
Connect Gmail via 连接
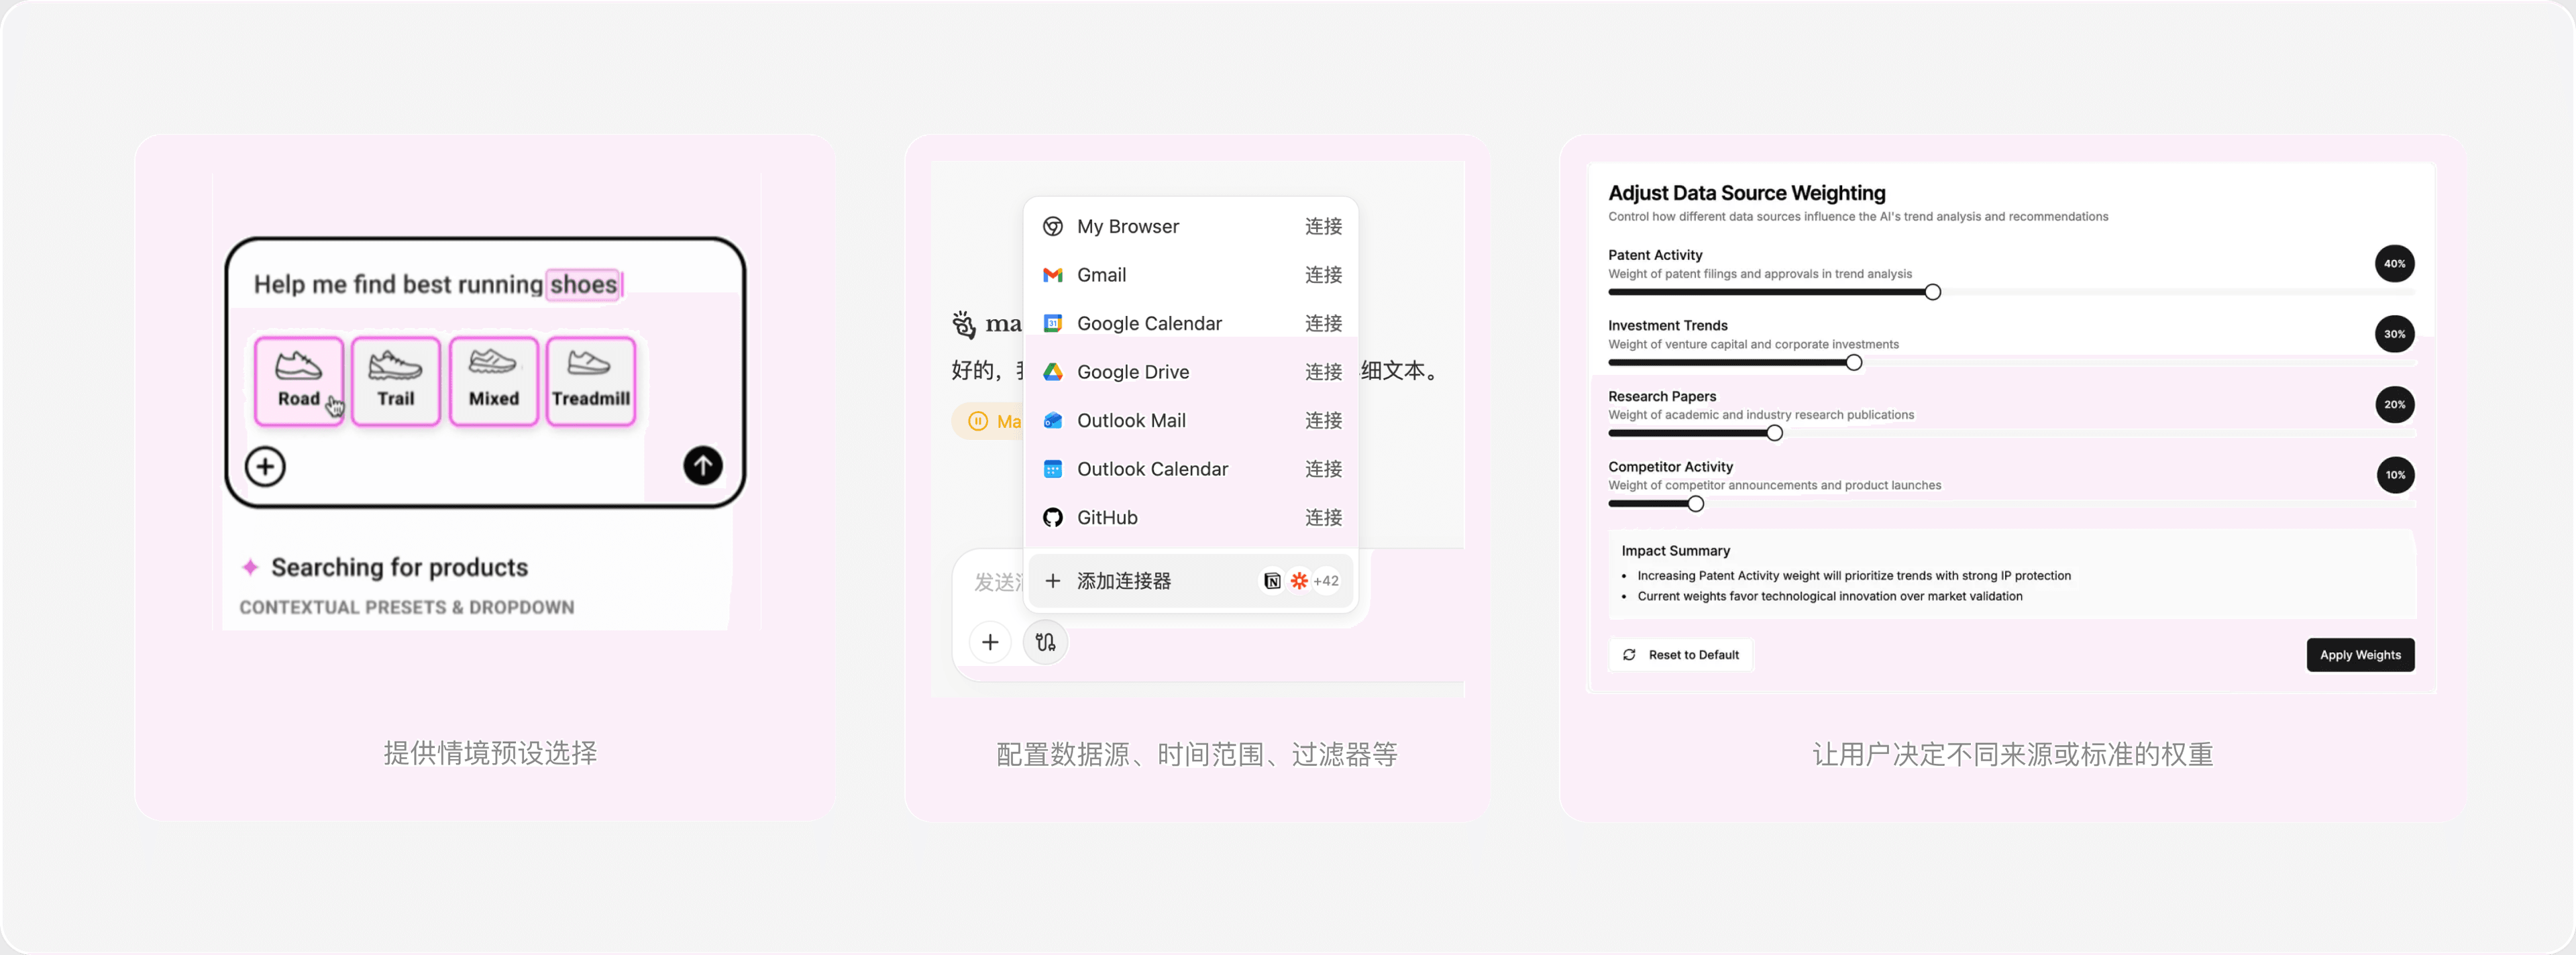[x=1323, y=275]
